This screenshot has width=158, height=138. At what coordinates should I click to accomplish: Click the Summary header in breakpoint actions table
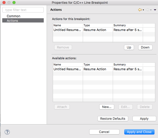coord(127,25)
